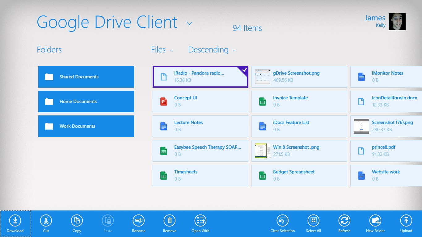Click the red icon beside Concept UI
This screenshot has height=237, width=422.
point(164,102)
